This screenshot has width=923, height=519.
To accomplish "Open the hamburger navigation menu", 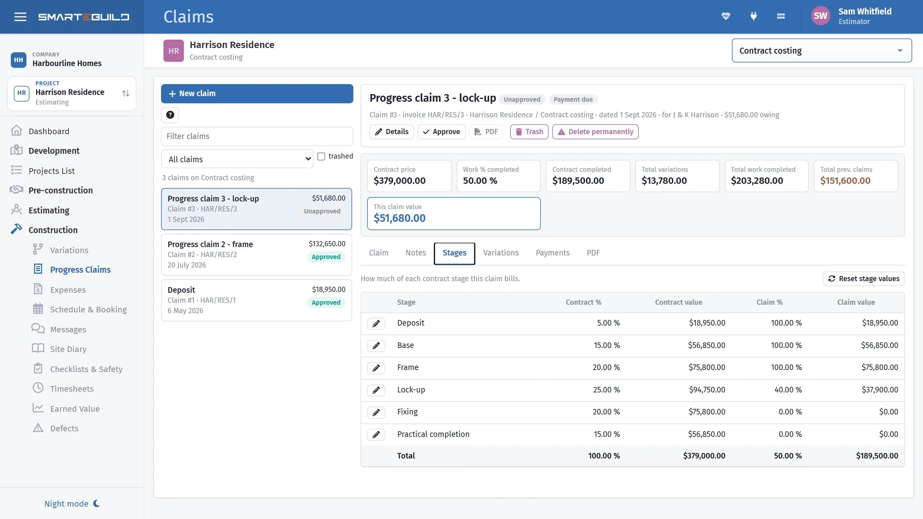I will click(x=20, y=17).
